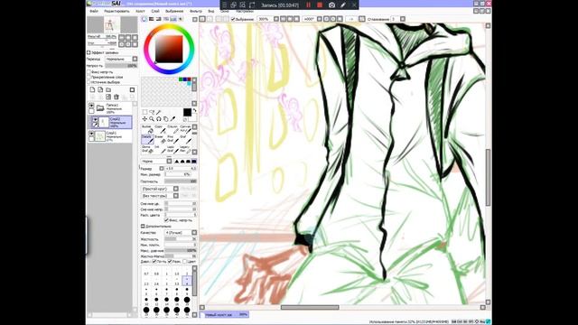
Task: Select the rectangular selection tool
Action: pyautogui.click(x=144, y=112)
